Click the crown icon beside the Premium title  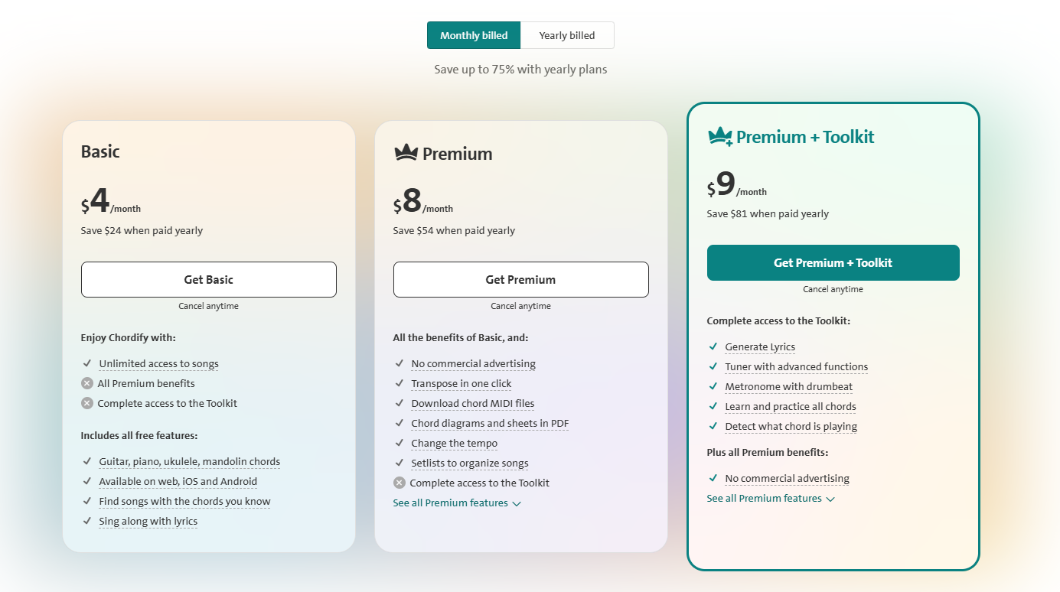pyautogui.click(x=406, y=153)
